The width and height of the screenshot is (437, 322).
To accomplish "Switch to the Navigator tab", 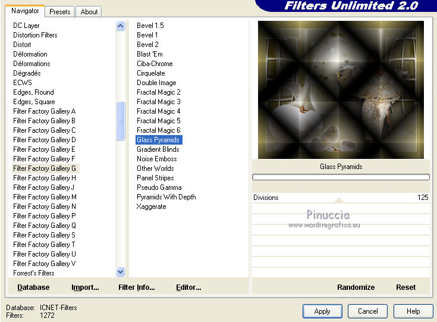I will pos(25,11).
